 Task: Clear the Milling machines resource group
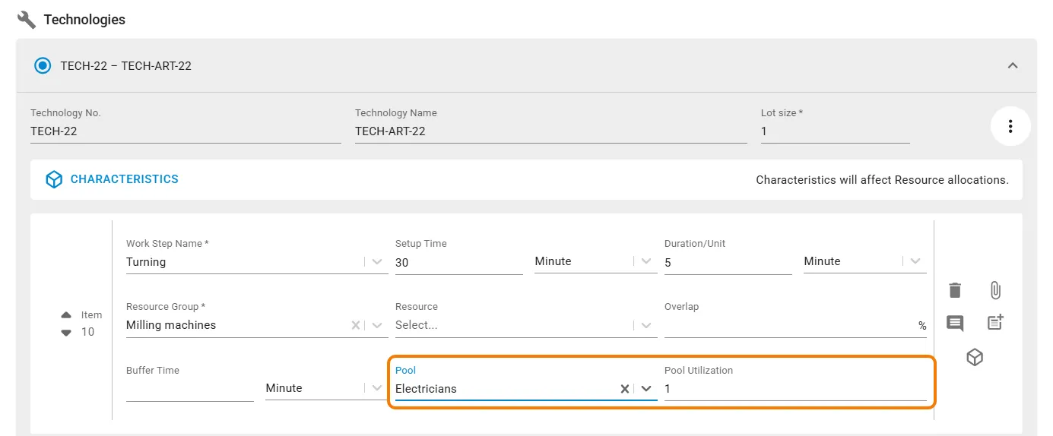coord(355,325)
